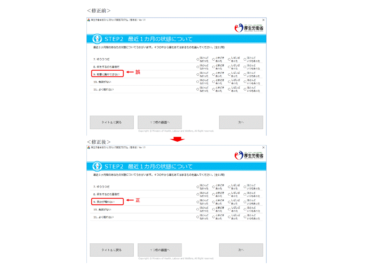
Task: Click the large red down arrow between the screenshots
Action: pyautogui.click(x=177, y=139)
